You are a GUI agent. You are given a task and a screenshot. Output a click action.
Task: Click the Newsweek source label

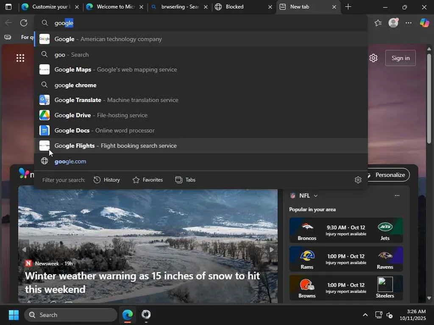coord(47,263)
